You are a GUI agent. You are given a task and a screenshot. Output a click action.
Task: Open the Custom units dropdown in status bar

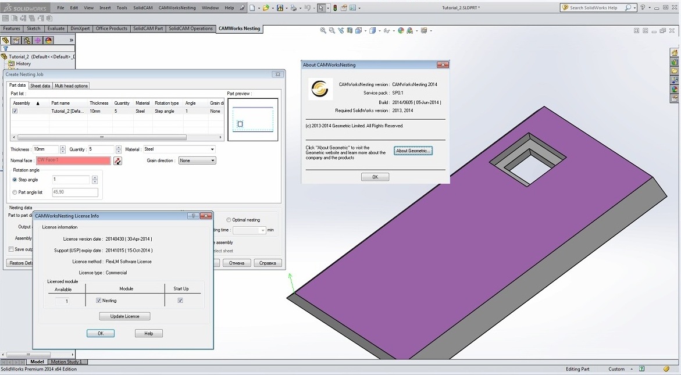[x=619, y=369]
